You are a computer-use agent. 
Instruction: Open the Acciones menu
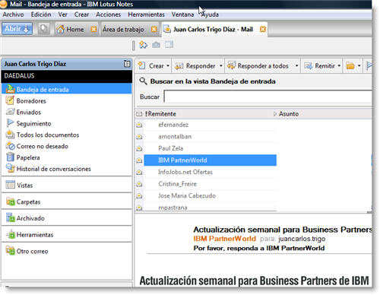coord(108,14)
